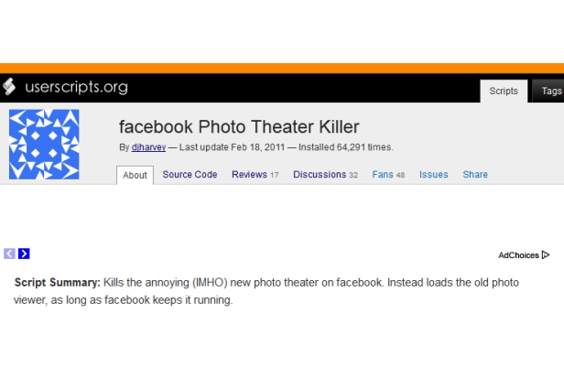Switch to the Scripts tab
The image size is (564, 389).
(x=504, y=91)
